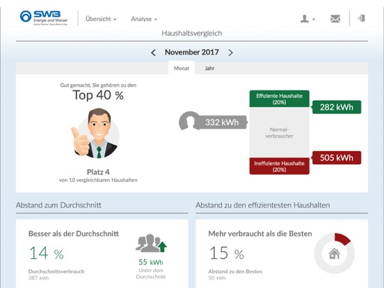Go to previous month with left chevron
The image size is (384, 288).
tap(153, 52)
